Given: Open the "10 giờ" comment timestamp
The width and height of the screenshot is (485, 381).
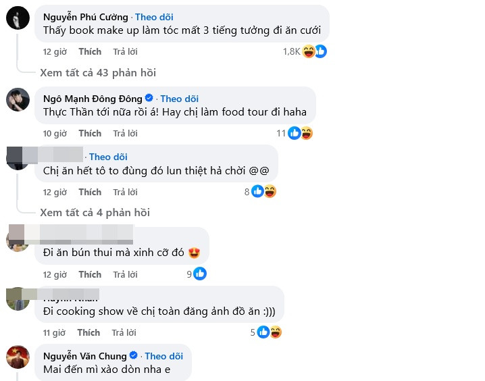Looking at the screenshot, I should coord(55,133).
